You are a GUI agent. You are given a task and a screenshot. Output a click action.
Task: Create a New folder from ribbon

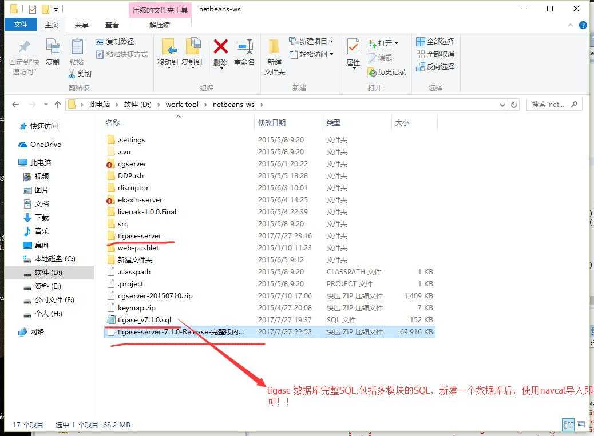(x=274, y=57)
